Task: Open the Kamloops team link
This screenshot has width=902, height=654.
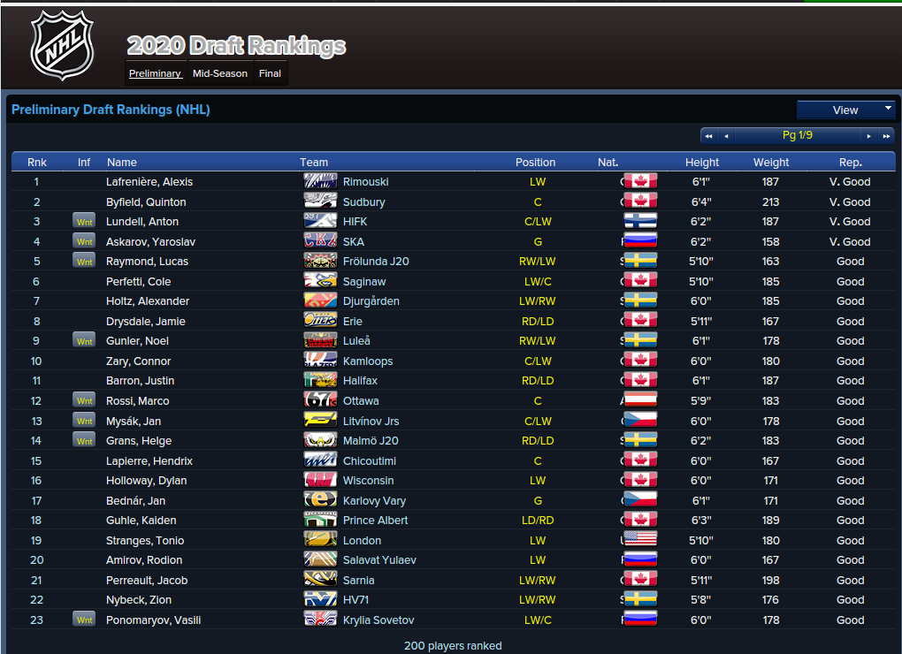Action: (368, 361)
